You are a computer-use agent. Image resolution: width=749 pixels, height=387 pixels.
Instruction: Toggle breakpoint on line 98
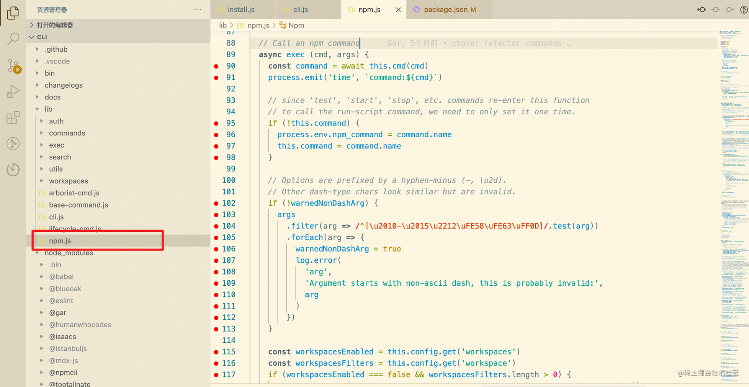tap(216, 158)
